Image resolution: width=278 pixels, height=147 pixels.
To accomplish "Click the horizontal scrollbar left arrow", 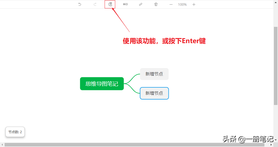I will point(2,145).
